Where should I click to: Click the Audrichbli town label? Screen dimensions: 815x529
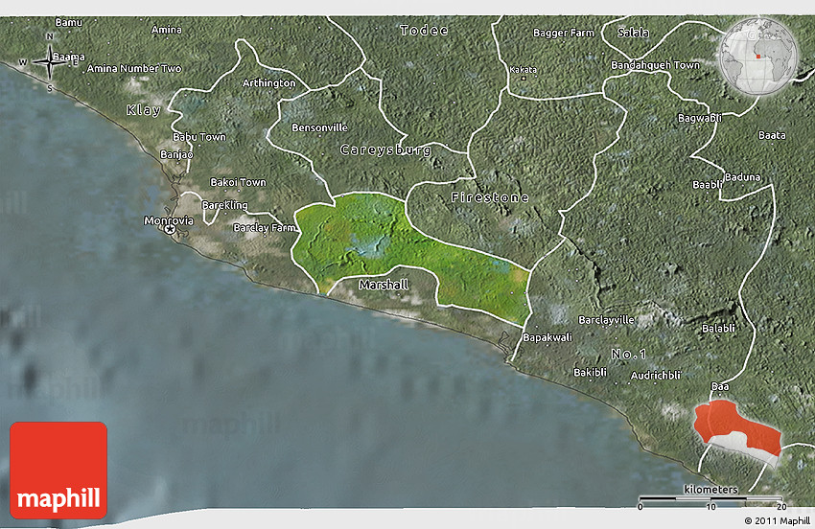[x=657, y=375]
